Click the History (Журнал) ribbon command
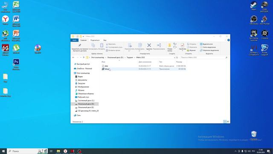Viewport: 273px width, 154px height. point(191,50)
